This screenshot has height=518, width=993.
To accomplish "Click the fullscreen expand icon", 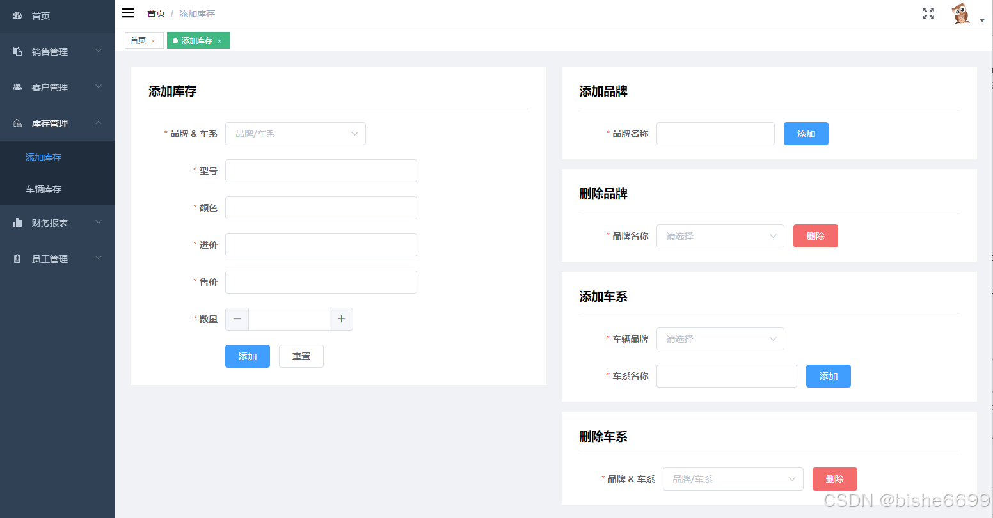I will pos(928,12).
